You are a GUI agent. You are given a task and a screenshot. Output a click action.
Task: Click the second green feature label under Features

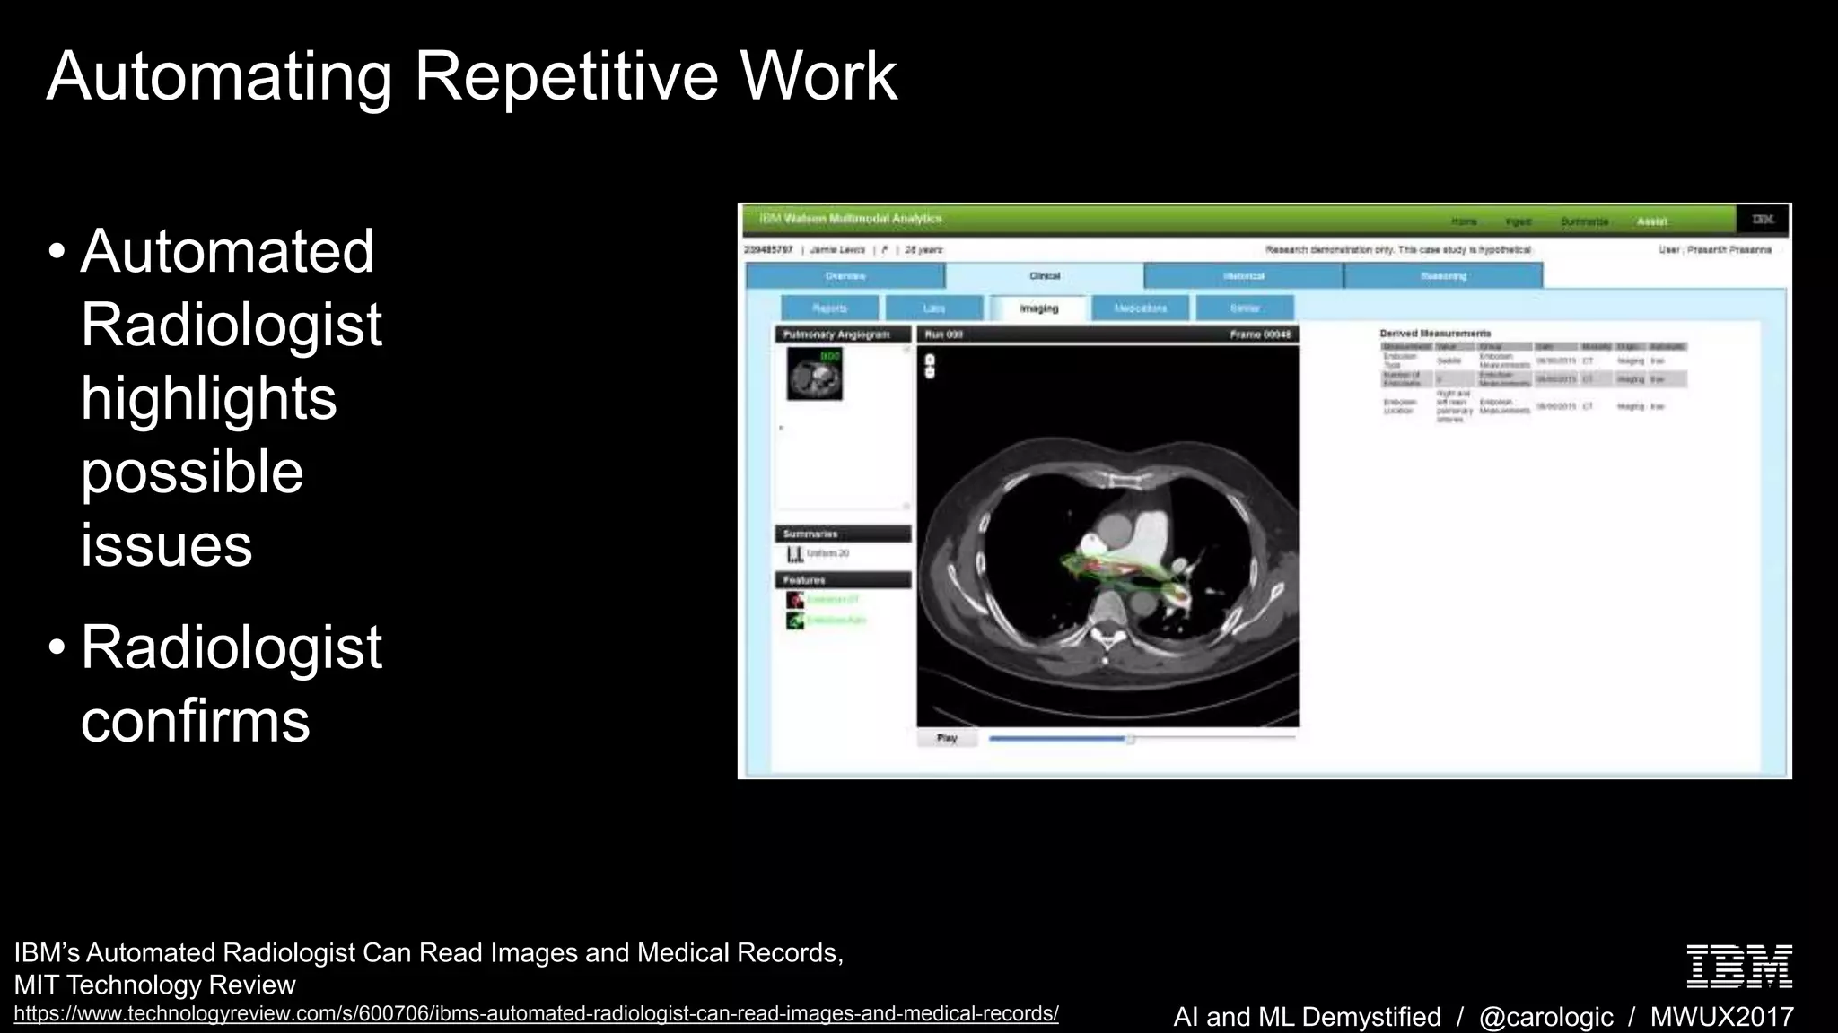pyautogui.click(x=836, y=621)
